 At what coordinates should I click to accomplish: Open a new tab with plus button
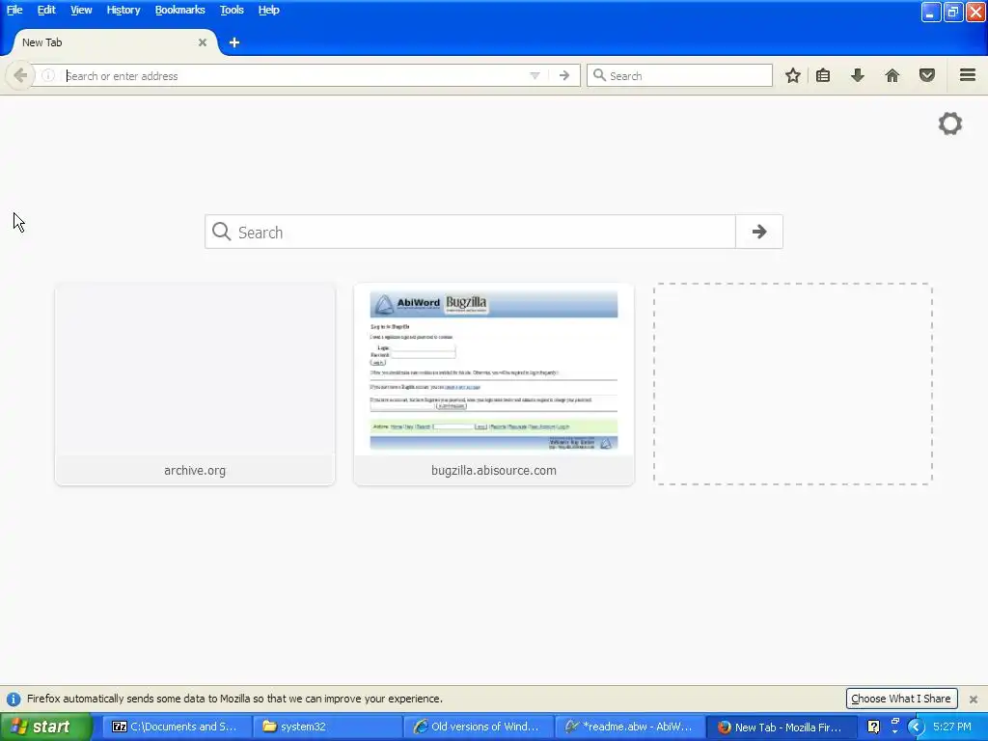point(234,42)
